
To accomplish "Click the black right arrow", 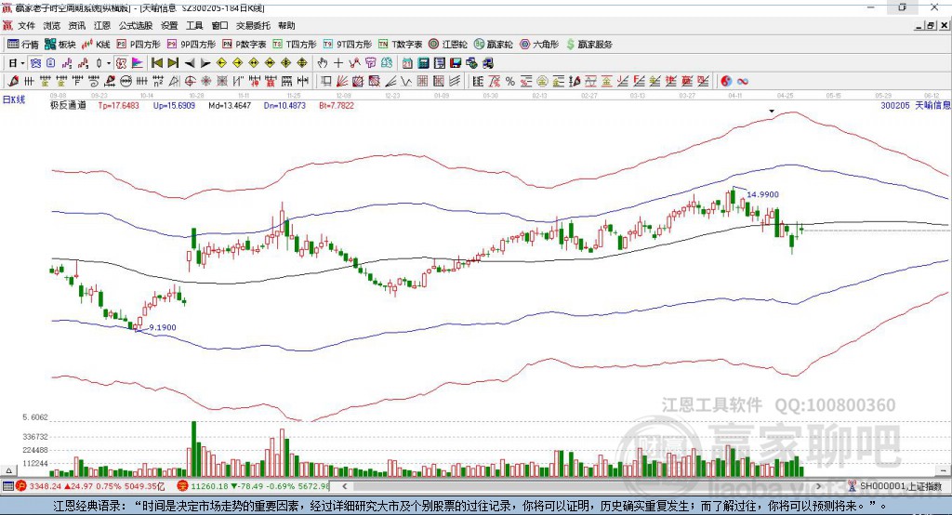I will [205, 63].
